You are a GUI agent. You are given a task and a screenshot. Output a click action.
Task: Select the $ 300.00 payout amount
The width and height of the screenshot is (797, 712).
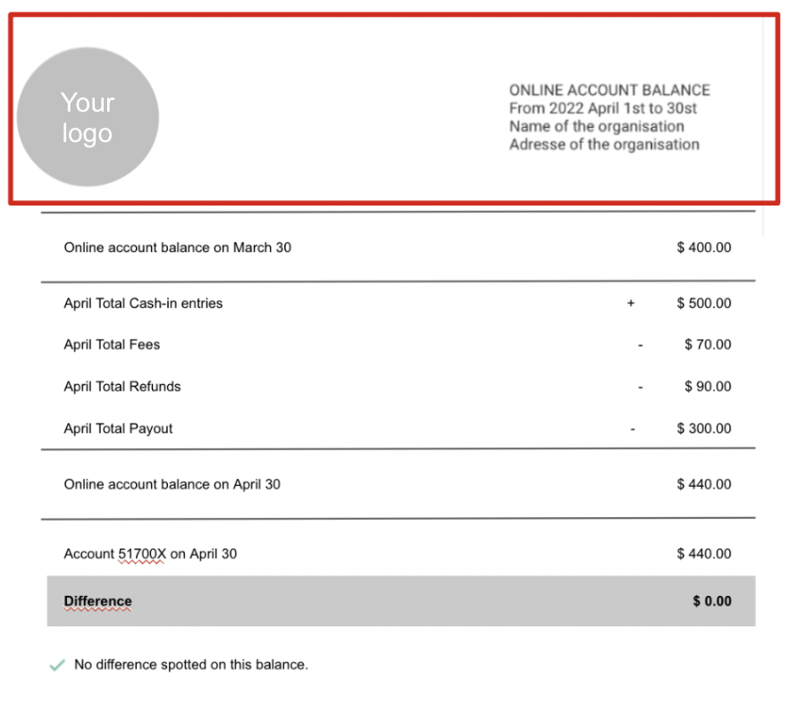click(x=704, y=429)
